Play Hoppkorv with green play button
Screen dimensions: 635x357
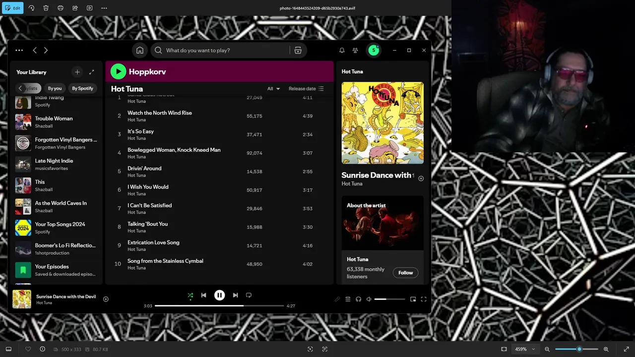[118, 71]
